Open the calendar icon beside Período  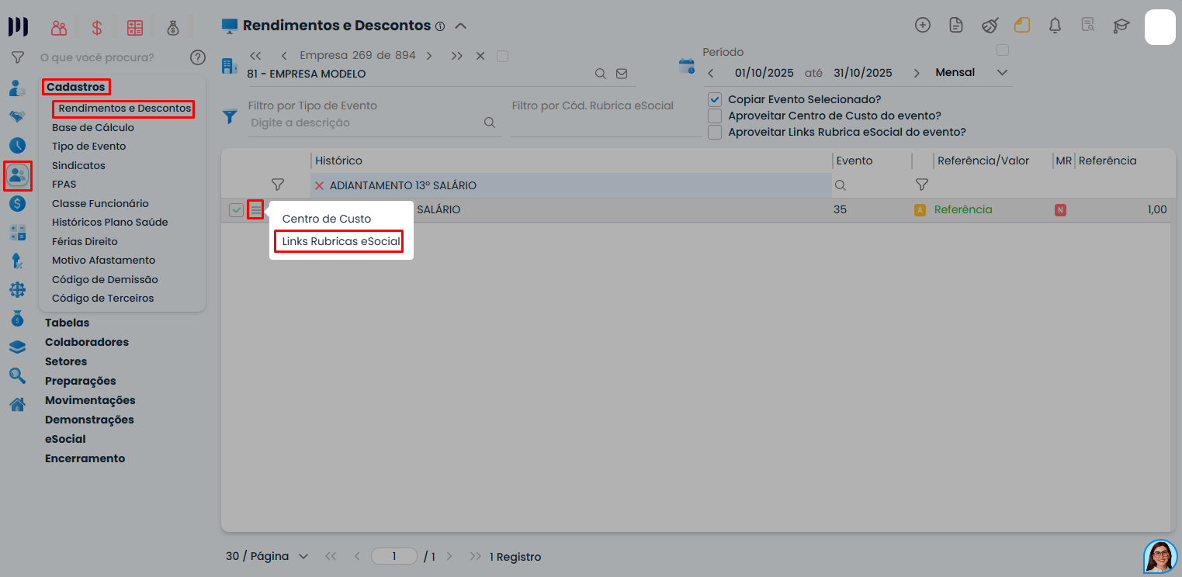click(687, 66)
